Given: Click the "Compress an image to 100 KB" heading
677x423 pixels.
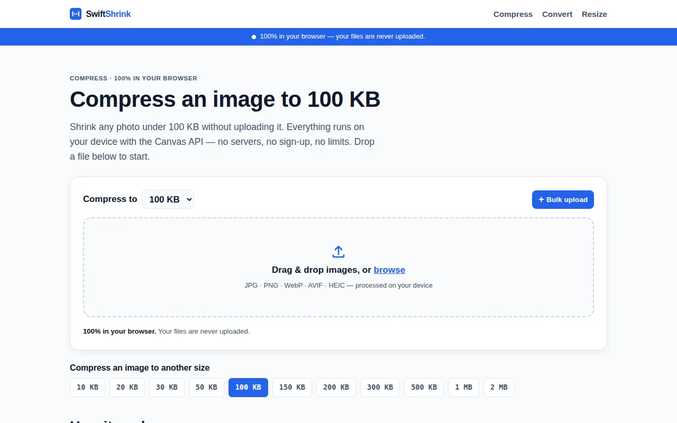Looking at the screenshot, I should point(225,99).
